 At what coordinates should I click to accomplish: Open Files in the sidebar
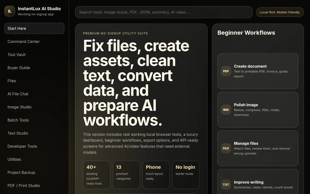coord(34,81)
